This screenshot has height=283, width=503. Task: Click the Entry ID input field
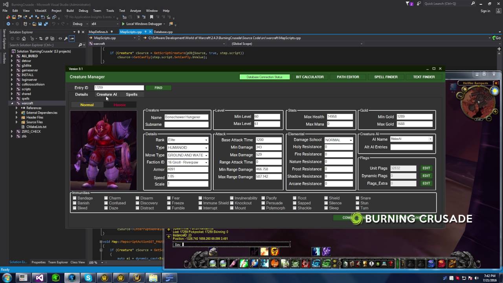[x=119, y=88]
